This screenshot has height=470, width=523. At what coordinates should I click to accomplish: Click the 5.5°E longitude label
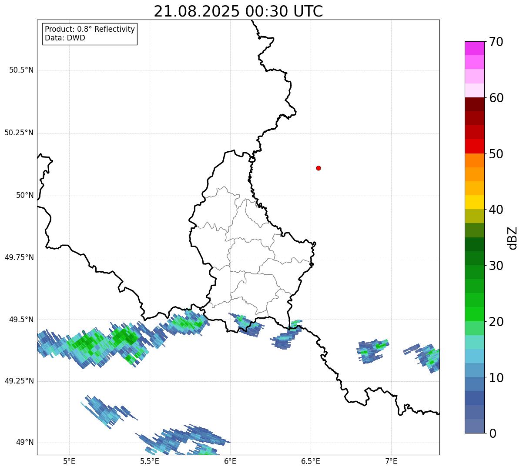(150, 461)
